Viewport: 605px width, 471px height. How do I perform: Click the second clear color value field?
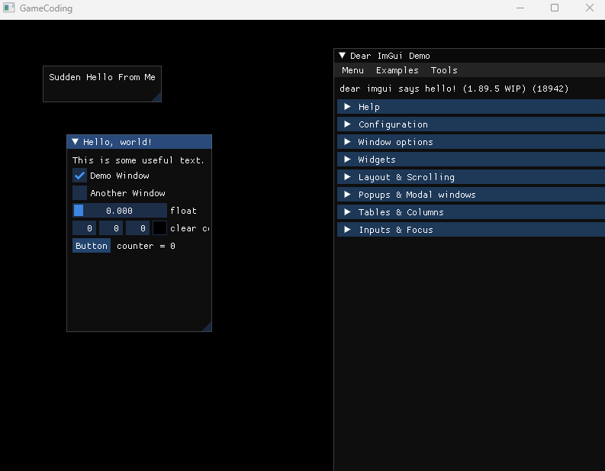click(111, 228)
